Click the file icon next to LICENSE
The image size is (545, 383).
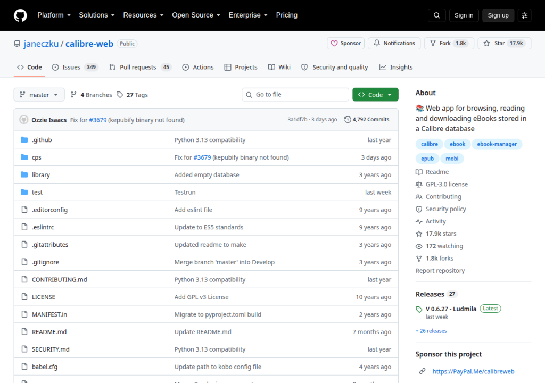coord(24,297)
